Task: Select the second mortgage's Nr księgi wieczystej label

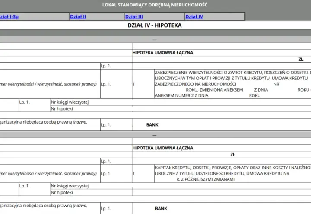Action: [70, 186]
